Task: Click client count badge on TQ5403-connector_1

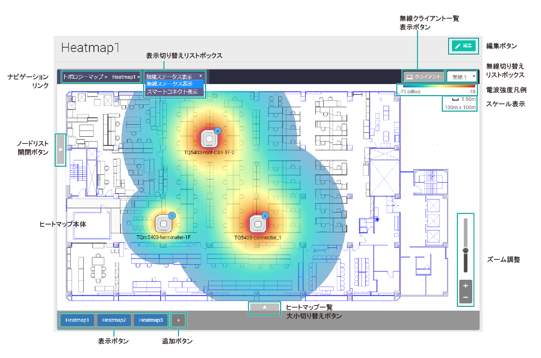Action: point(265,215)
